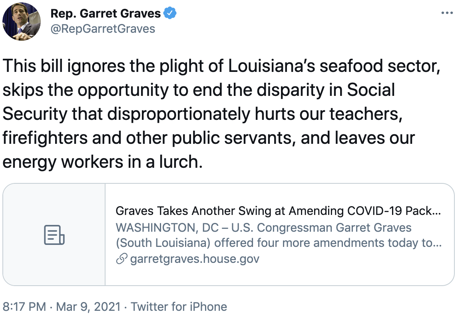Click the phrase energy workers in tweet
The image size is (458, 318).
[66, 162]
